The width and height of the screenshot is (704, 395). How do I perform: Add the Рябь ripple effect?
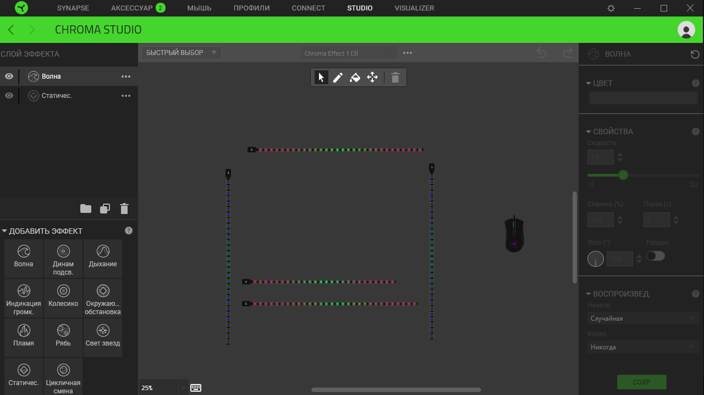tap(63, 337)
